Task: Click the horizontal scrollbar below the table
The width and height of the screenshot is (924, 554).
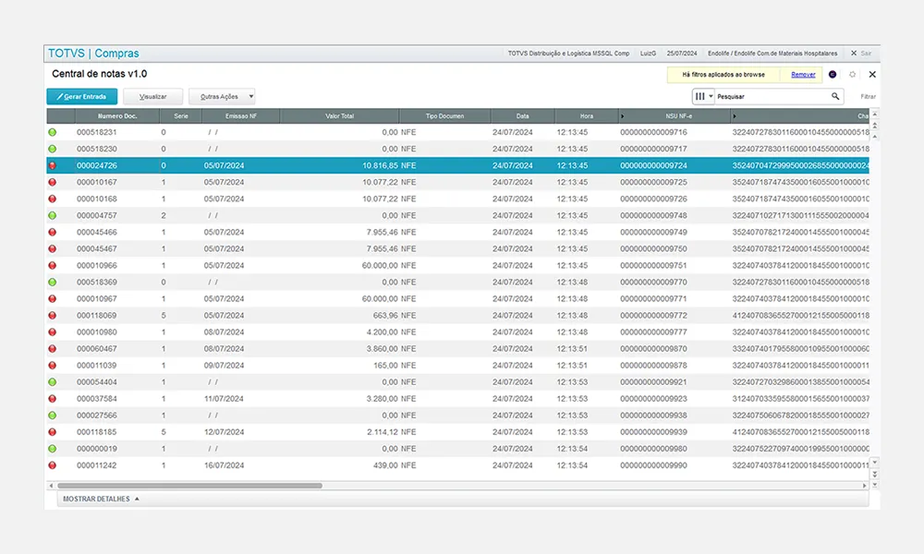Action: click(189, 485)
